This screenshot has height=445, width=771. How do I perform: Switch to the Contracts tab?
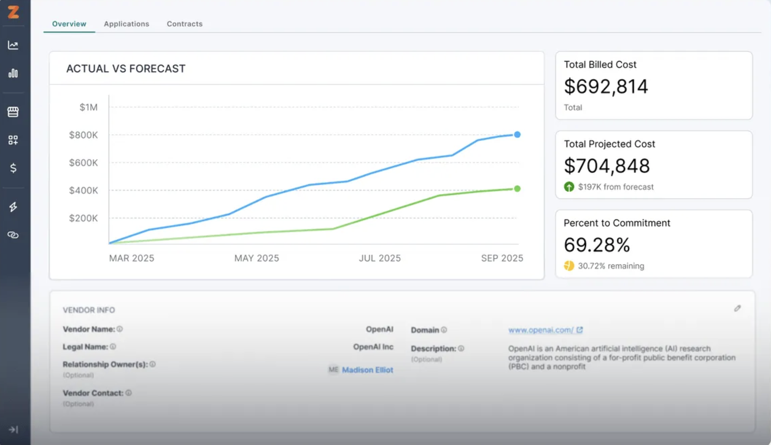[x=185, y=24]
